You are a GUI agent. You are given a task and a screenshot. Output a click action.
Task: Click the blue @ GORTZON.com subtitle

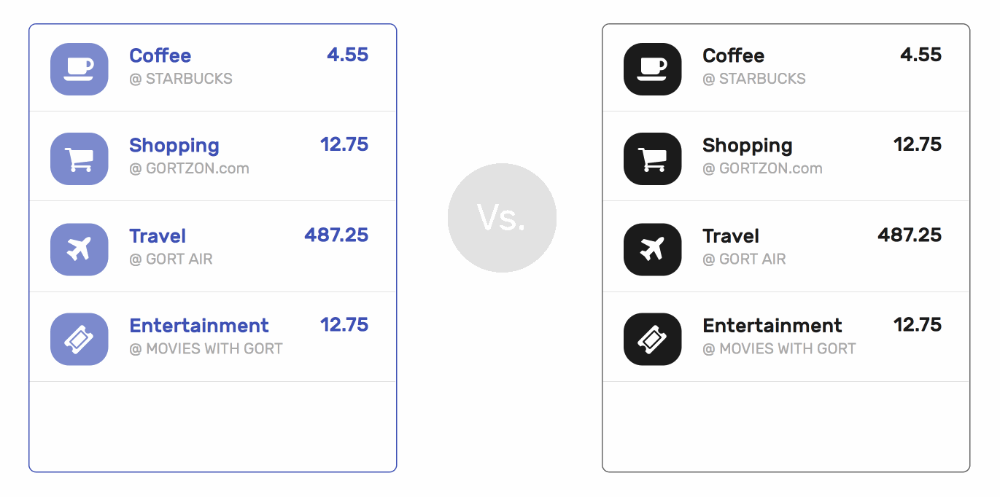coord(189,169)
